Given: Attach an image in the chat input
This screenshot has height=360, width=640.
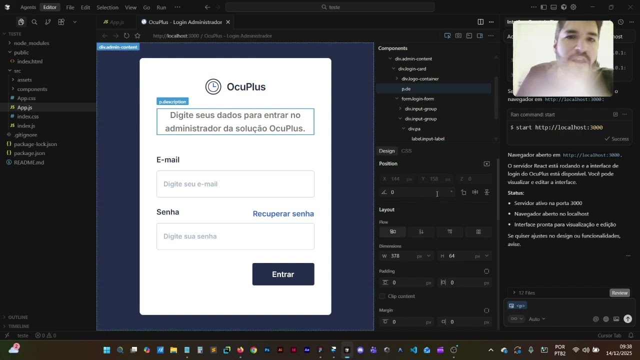Looking at the screenshot, I should (616, 319).
